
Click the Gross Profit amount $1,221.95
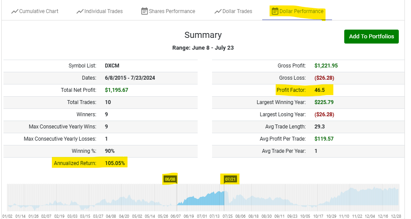326,66
